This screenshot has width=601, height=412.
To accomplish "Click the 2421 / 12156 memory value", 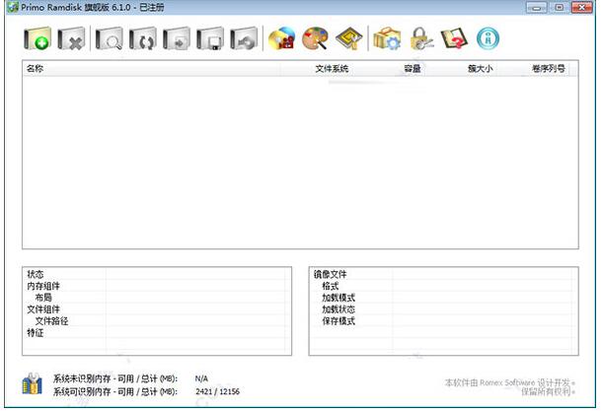I will (x=217, y=391).
